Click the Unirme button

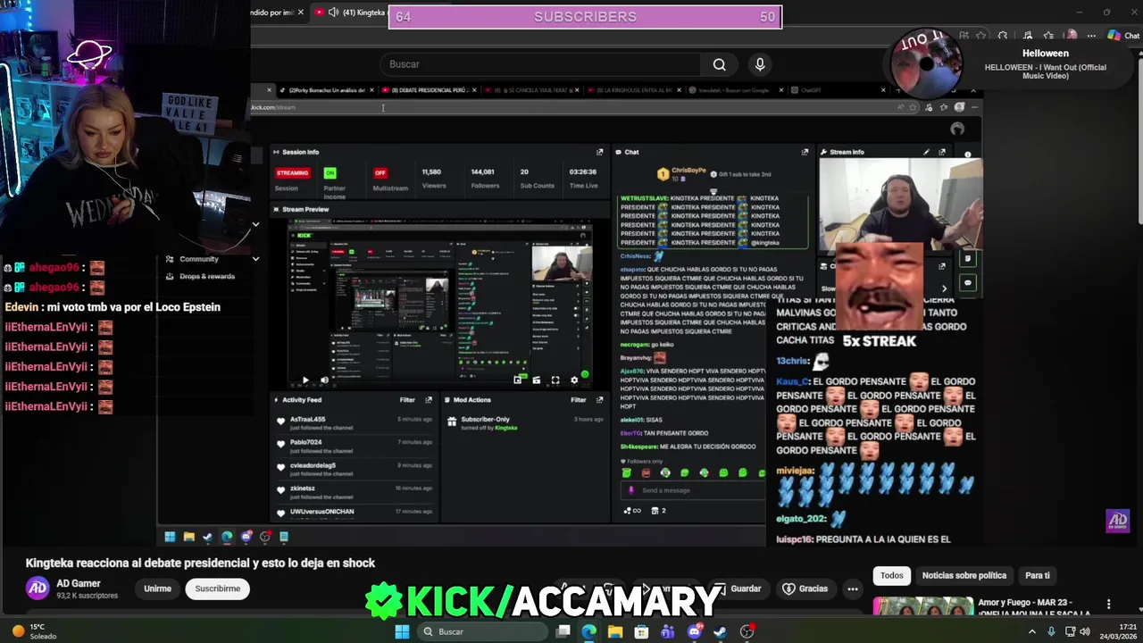[x=157, y=589]
